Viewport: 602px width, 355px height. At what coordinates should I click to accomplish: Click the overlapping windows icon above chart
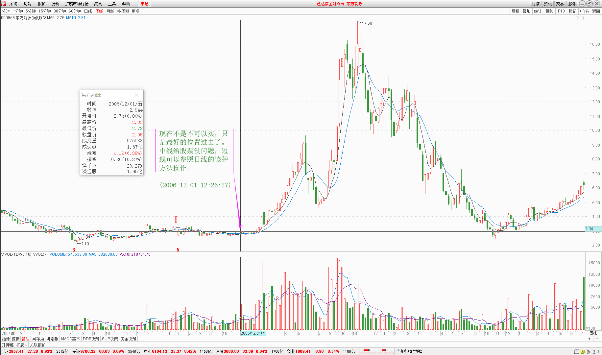(x=582, y=18)
